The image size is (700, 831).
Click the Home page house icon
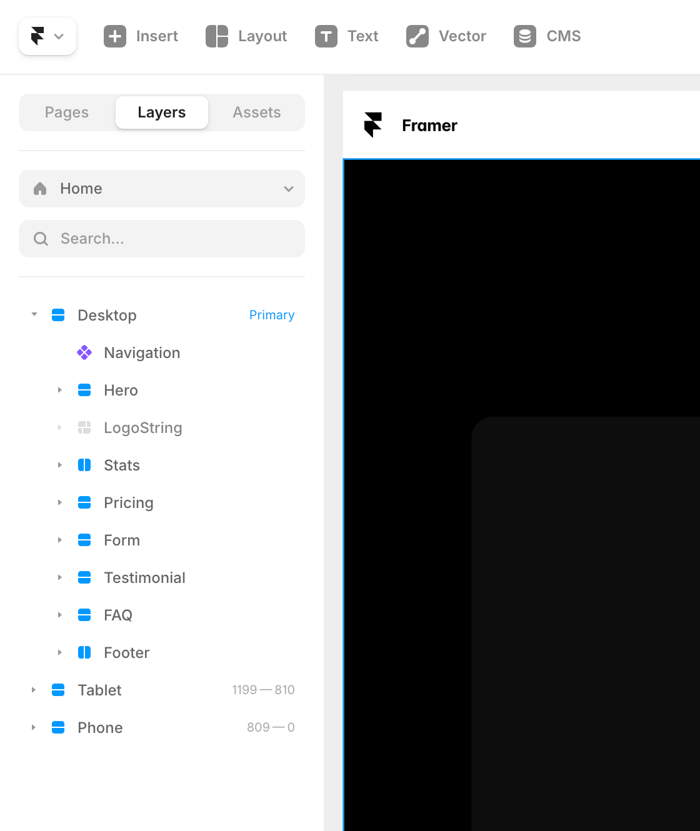(40, 189)
